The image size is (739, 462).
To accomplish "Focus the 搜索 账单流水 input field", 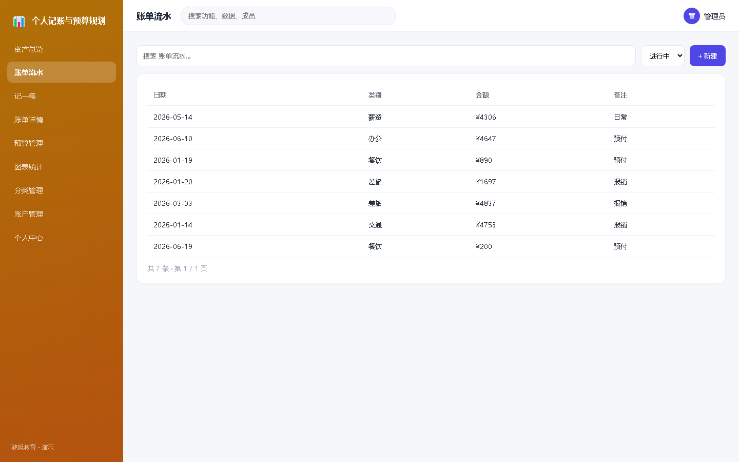I will point(386,56).
